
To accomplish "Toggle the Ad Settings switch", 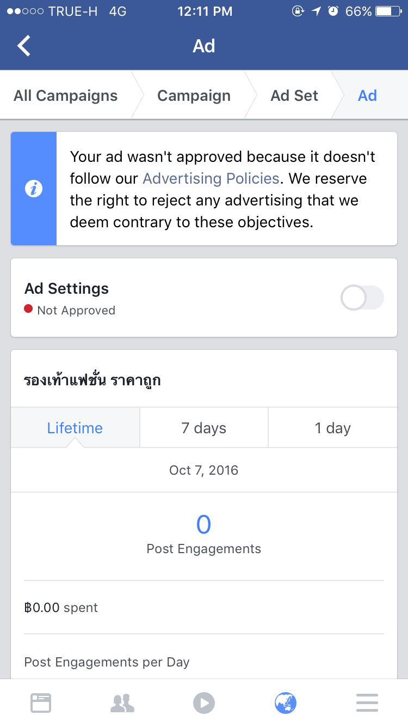I will tap(362, 298).
